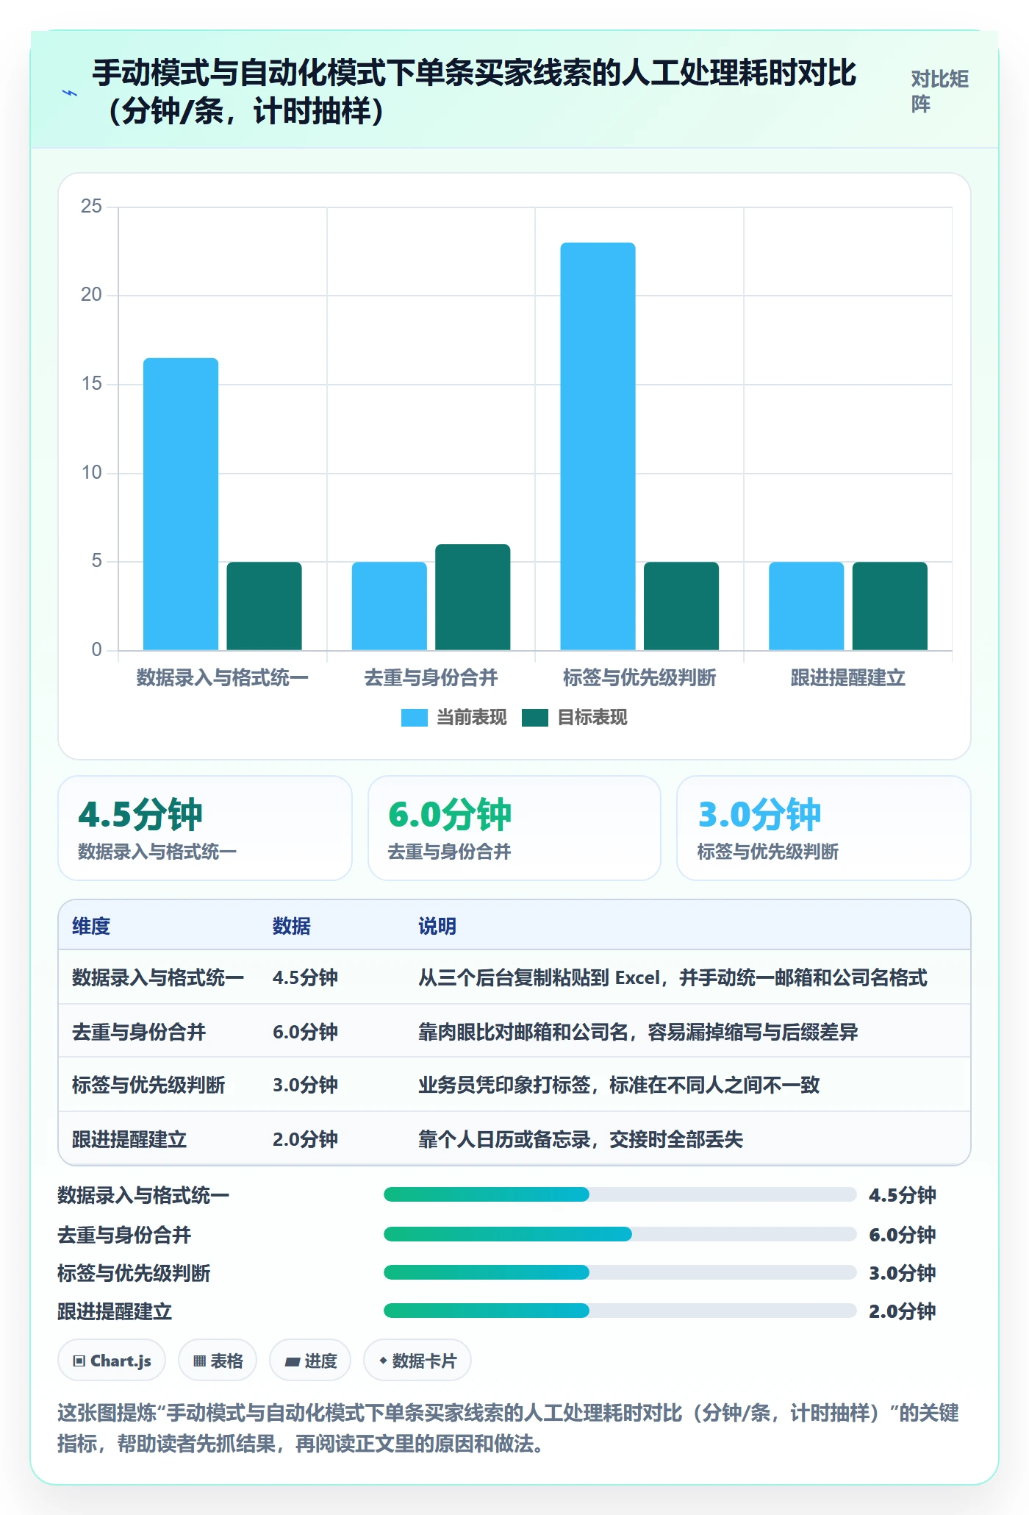Click the 跟进提醒建立 blue bar in chart
The image size is (1029, 1515).
tap(806, 606)
